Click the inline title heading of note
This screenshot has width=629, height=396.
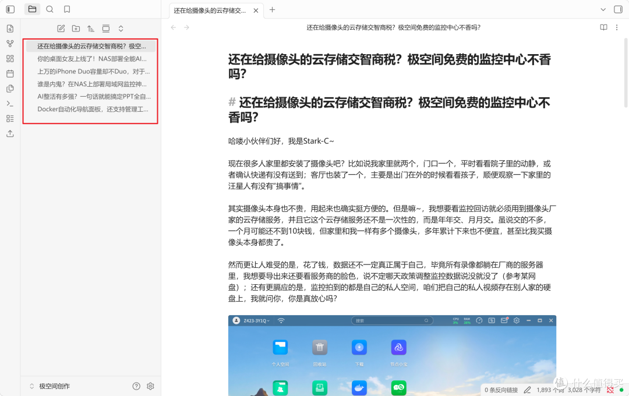point(390,66)
